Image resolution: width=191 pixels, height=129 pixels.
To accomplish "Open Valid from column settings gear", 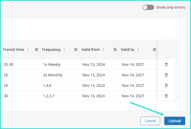I will coord(115,50).
